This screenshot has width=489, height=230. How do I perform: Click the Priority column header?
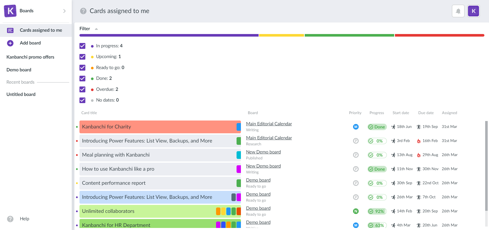[355, 113]
